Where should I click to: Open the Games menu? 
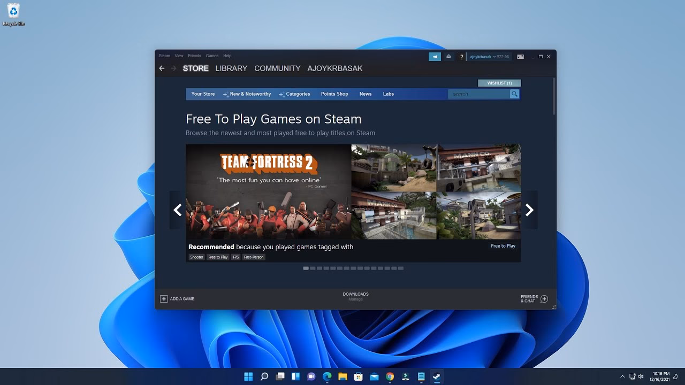(x=212, y=56)
